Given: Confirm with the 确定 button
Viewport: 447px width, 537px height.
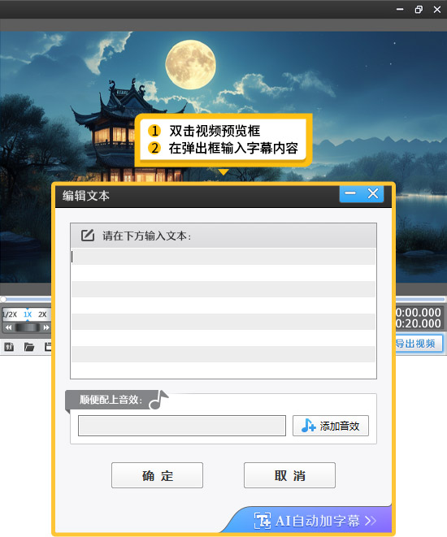Looking at the screenshot, I should tap(157, 475).
